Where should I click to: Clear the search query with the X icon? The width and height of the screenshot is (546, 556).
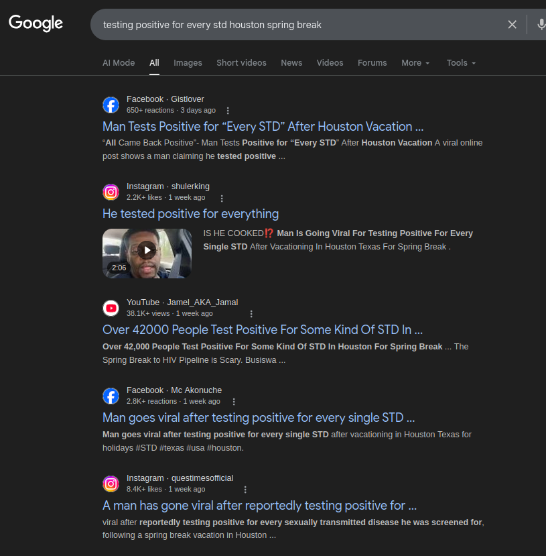(512, 24)
